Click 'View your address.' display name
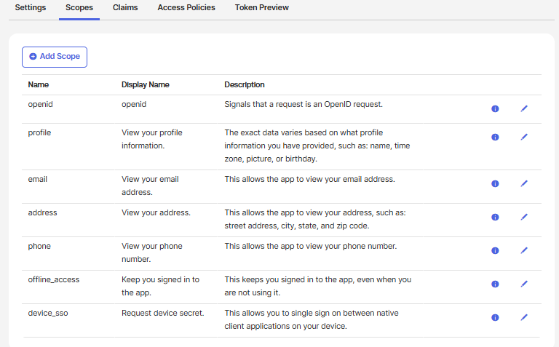The image size is (559, 347). (x=156, y=212)
